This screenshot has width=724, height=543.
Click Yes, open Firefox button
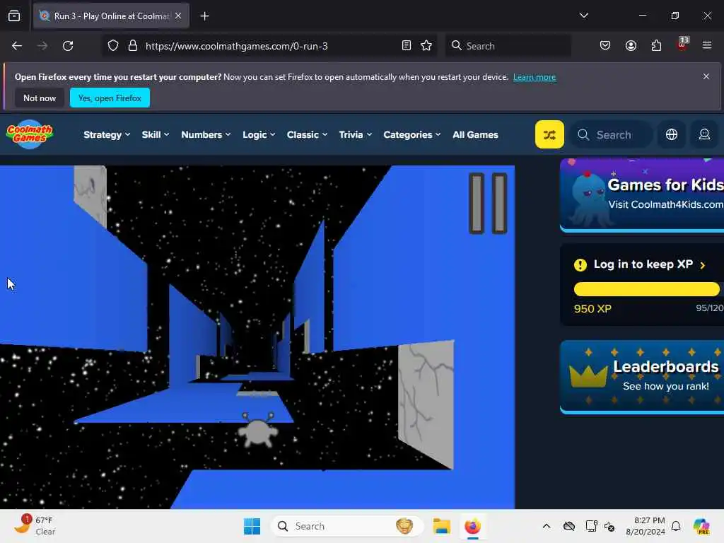tap(110, 98)
